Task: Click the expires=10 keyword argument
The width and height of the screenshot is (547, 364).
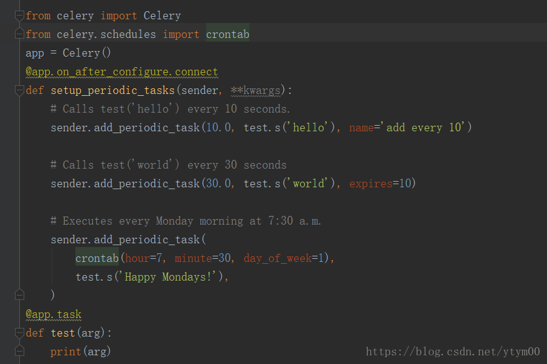Action: pyautogui.click(x=380, y=184)
